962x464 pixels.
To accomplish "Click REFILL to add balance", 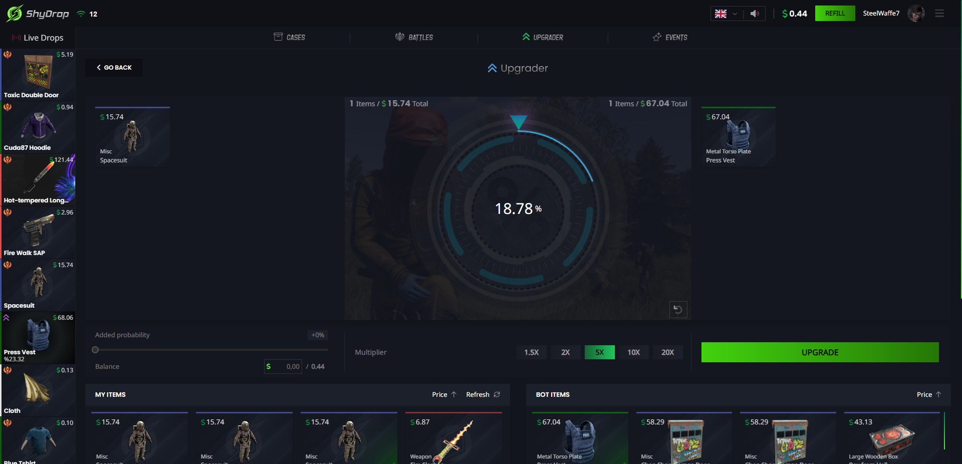I will click(834, 14).
